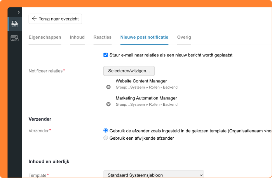Select Gebruik een afwijkende afzender radio
Image resolution: width=272 pixels, height=178 pixels.
click(105, 138)
